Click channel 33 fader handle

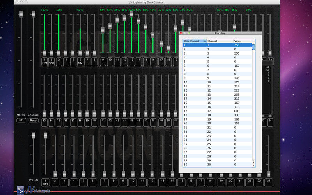pos(44,113)
